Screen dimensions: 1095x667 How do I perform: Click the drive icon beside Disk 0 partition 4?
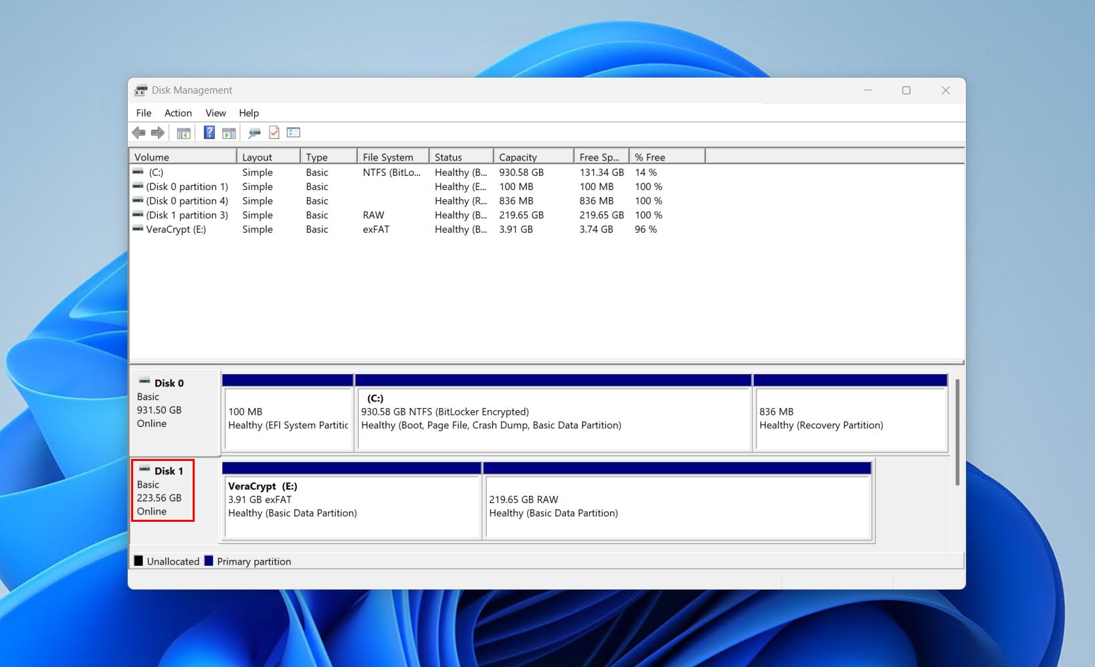click(138, 200)
